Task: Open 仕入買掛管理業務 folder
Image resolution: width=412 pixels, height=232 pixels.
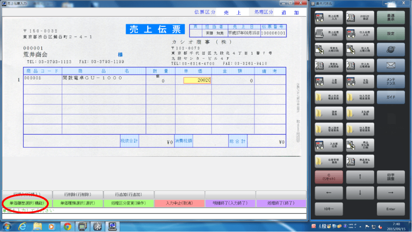Action: tap(360, 129)
